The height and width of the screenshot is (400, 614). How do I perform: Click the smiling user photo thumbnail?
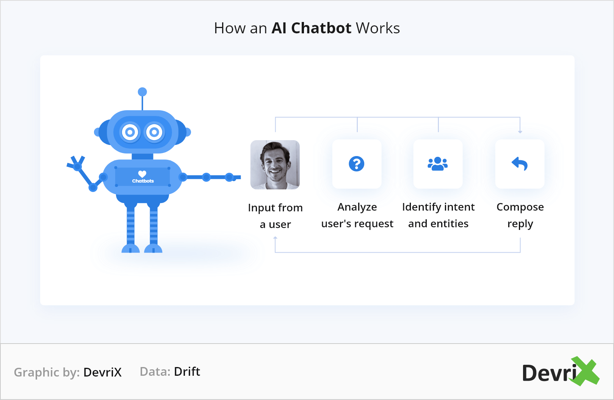coord(275,165)
